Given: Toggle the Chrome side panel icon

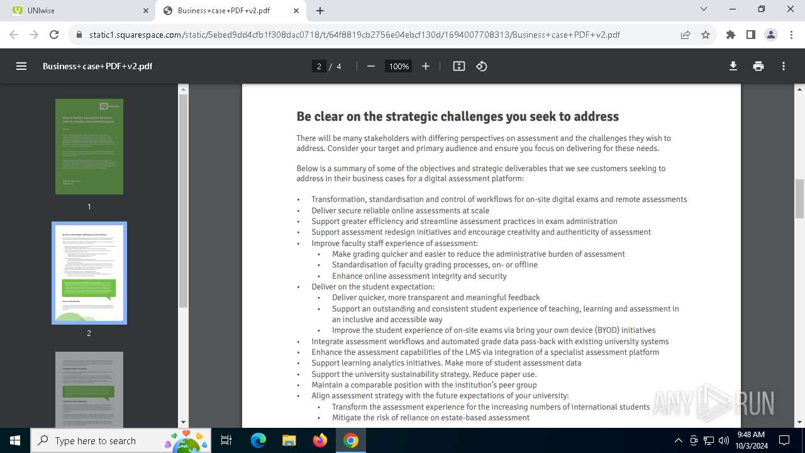Looking at the screenshot, I should tap(751, 35).
